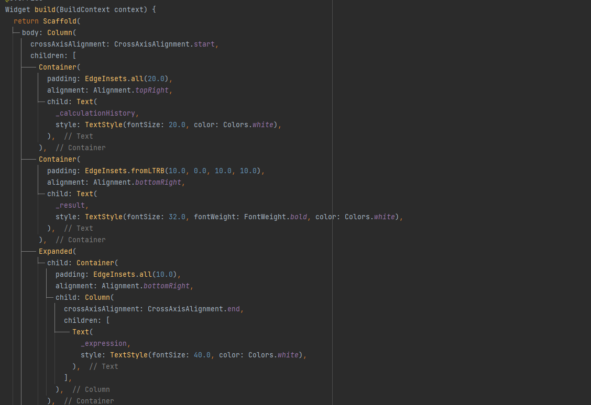Click the CrossAxisAlignment.start value
The height and width of the screenshot is (405, 591).
click(165, 44)
